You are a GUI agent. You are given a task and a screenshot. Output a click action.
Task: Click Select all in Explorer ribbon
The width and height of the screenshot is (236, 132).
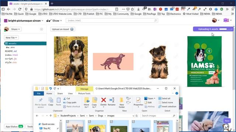click(164, 99)
